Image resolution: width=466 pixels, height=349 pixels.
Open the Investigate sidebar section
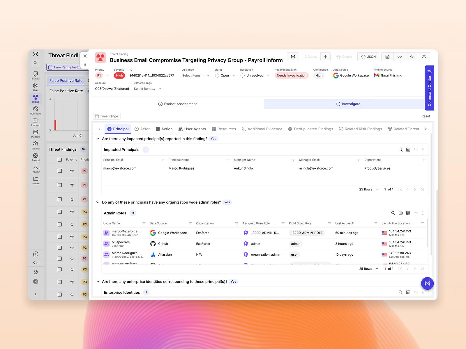pyautogui.click(x=36, y=111)
